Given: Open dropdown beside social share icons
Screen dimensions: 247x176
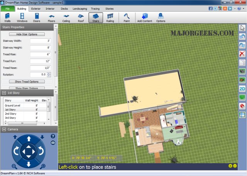Looking at the screenshot, I should (235, 9).
